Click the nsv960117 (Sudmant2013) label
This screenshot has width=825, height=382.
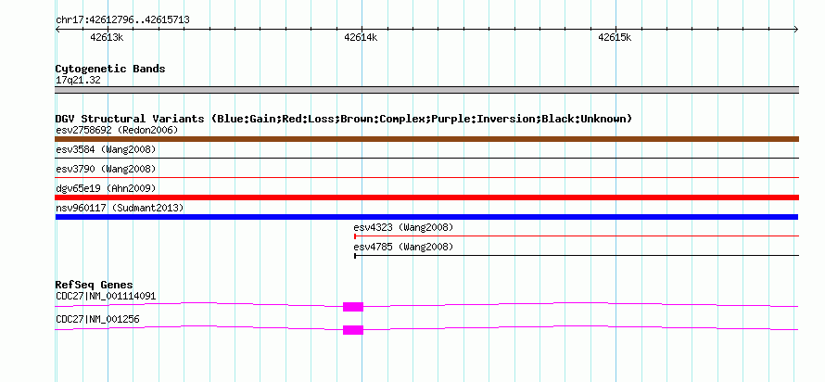pyautogui.click(x=120, y=209)
